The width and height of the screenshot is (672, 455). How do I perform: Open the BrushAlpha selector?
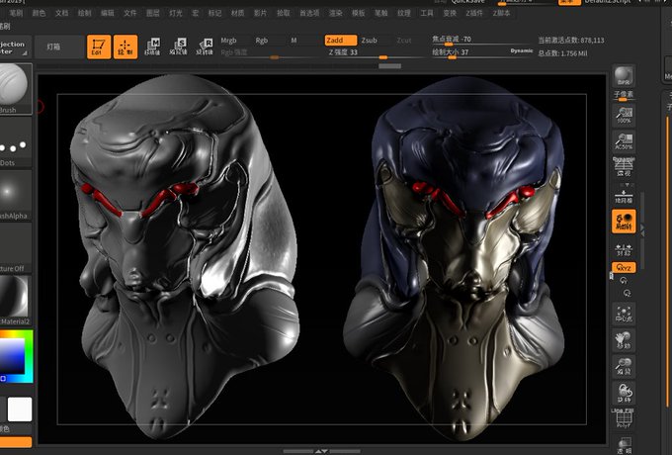(x=16, y=195)
